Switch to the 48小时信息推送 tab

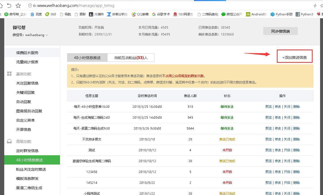(87, 57)
